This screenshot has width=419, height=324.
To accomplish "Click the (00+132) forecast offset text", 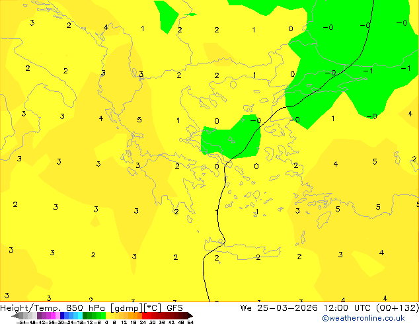I will tap(397, 307).
